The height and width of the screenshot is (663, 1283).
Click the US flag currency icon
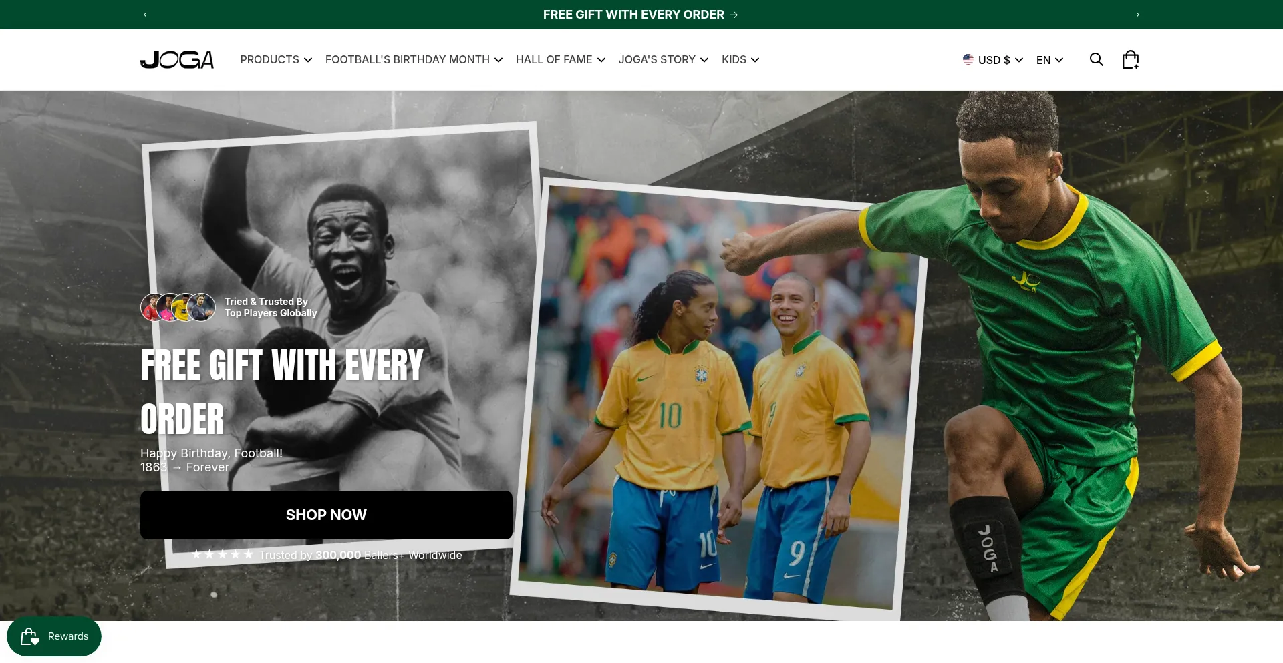tap(968, 59)
